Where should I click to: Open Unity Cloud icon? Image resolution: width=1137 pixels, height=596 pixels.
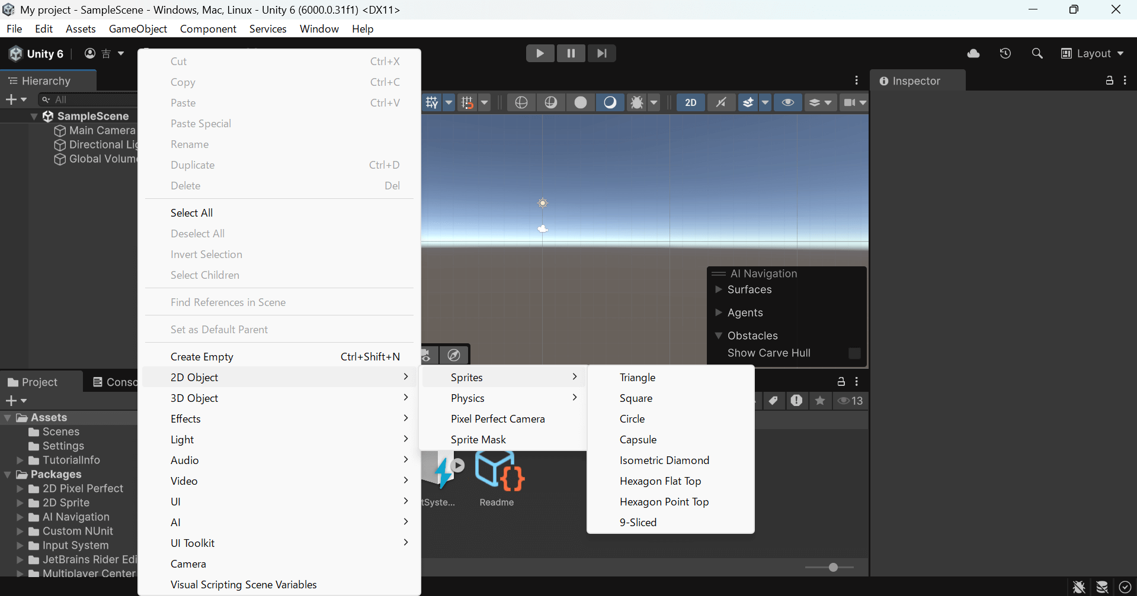[973, 53]
